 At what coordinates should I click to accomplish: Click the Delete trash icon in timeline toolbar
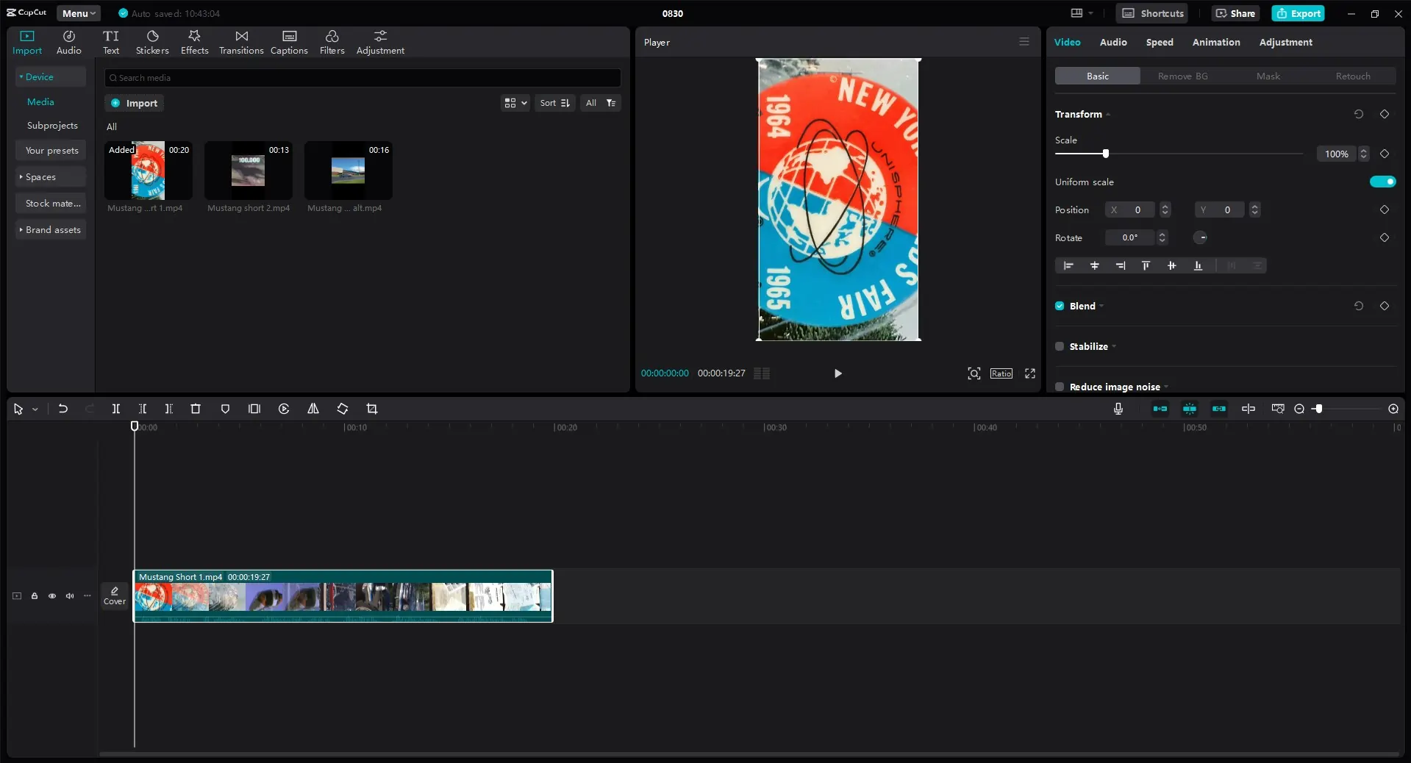pos(196,409)
